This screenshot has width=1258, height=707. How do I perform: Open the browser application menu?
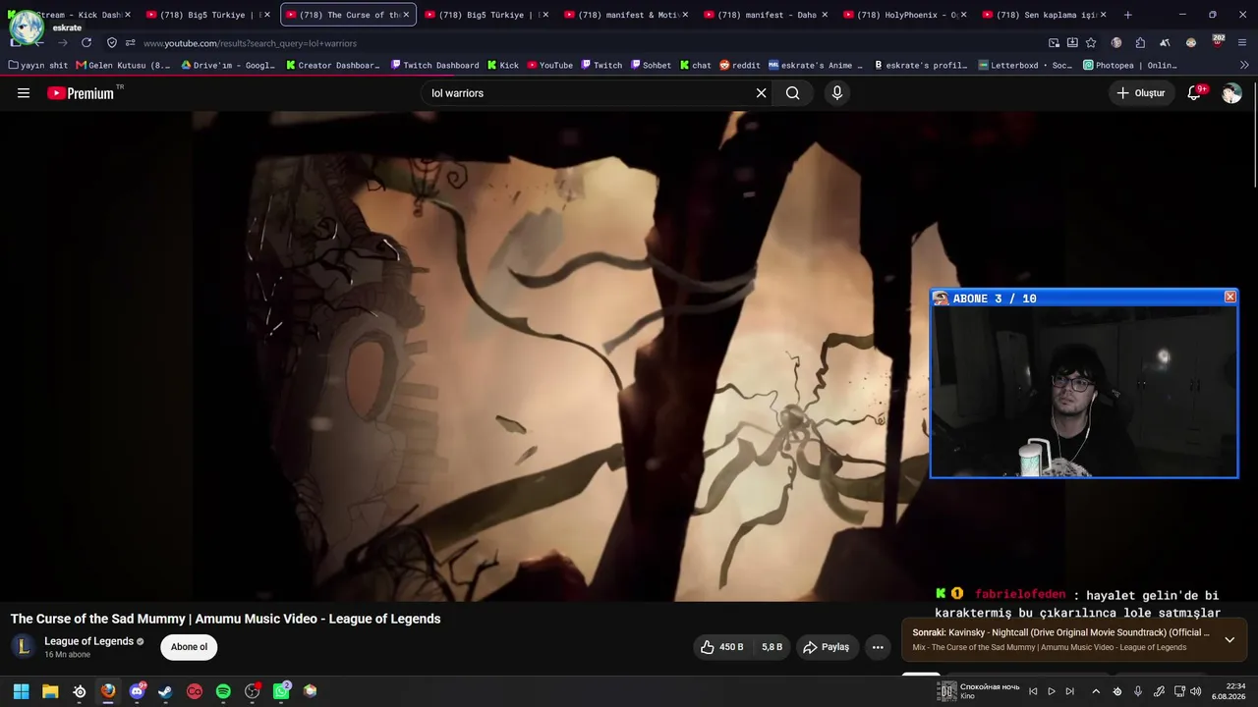(x=1242, y=43)
